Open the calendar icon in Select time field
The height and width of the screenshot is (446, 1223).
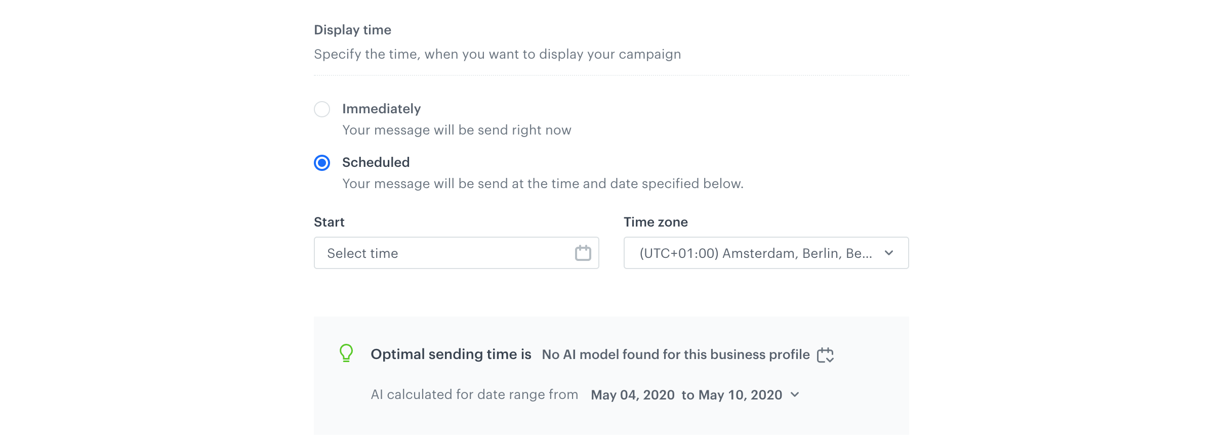pos(583,253)
